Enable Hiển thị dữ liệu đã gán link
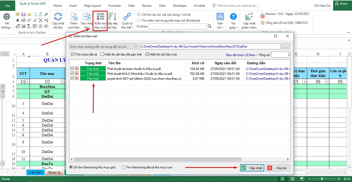This screenshot has height=182, width=352. [102, 54]
